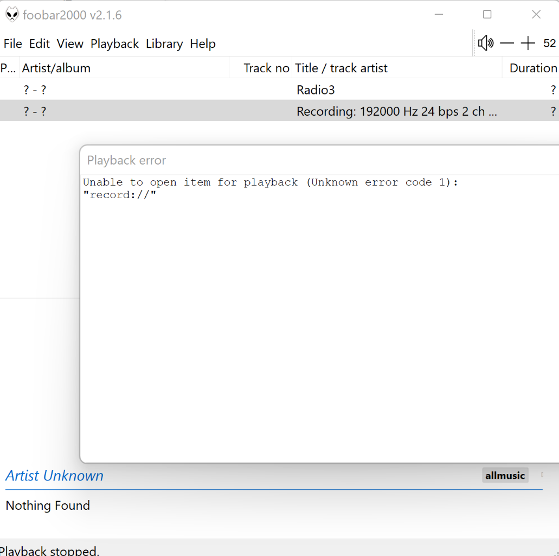This screenshot has height=556, width=559.
Task: Open the Help menu
Action: 202,43
